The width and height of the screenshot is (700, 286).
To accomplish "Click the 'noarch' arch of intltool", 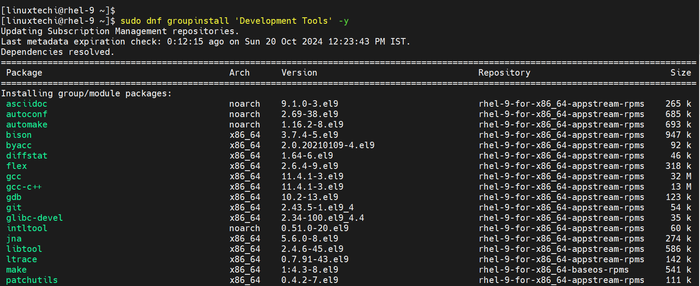I will tap(244, 228).
